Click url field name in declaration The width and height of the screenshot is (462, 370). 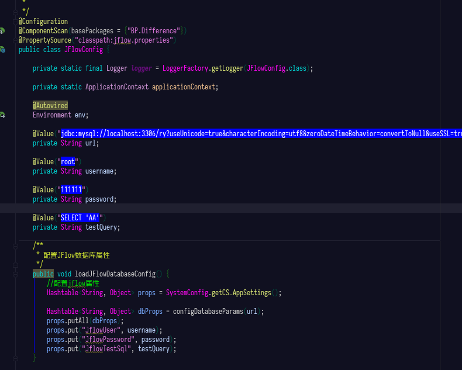pos(91,143)
